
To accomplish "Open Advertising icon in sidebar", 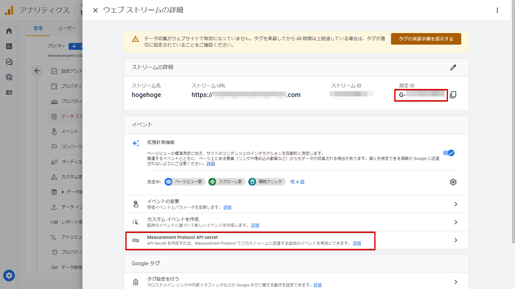I will click(9, 77).
